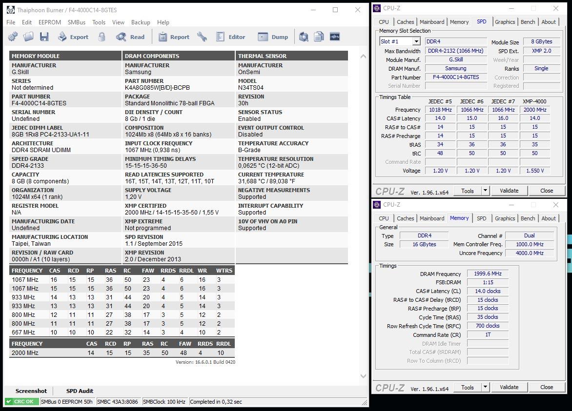Click the copy documents icon in the toolbar
The width and height of the screenshot is (572, 411).
point(319,37)
